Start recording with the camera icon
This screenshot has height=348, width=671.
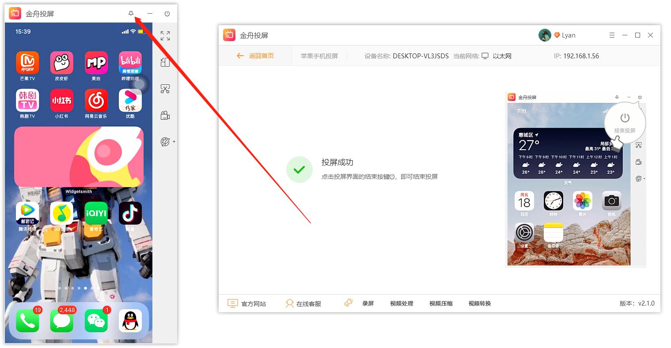click(x=165, y=115)
